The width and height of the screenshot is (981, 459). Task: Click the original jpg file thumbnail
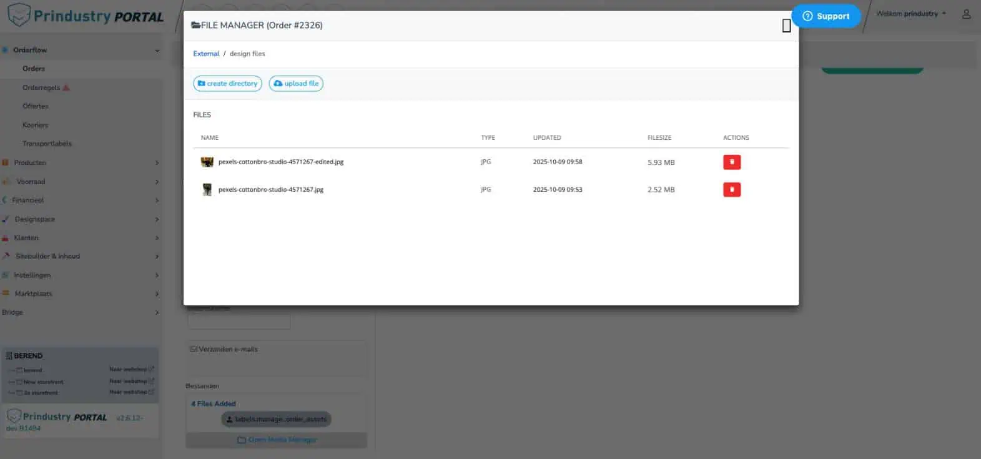coord(207,190)
